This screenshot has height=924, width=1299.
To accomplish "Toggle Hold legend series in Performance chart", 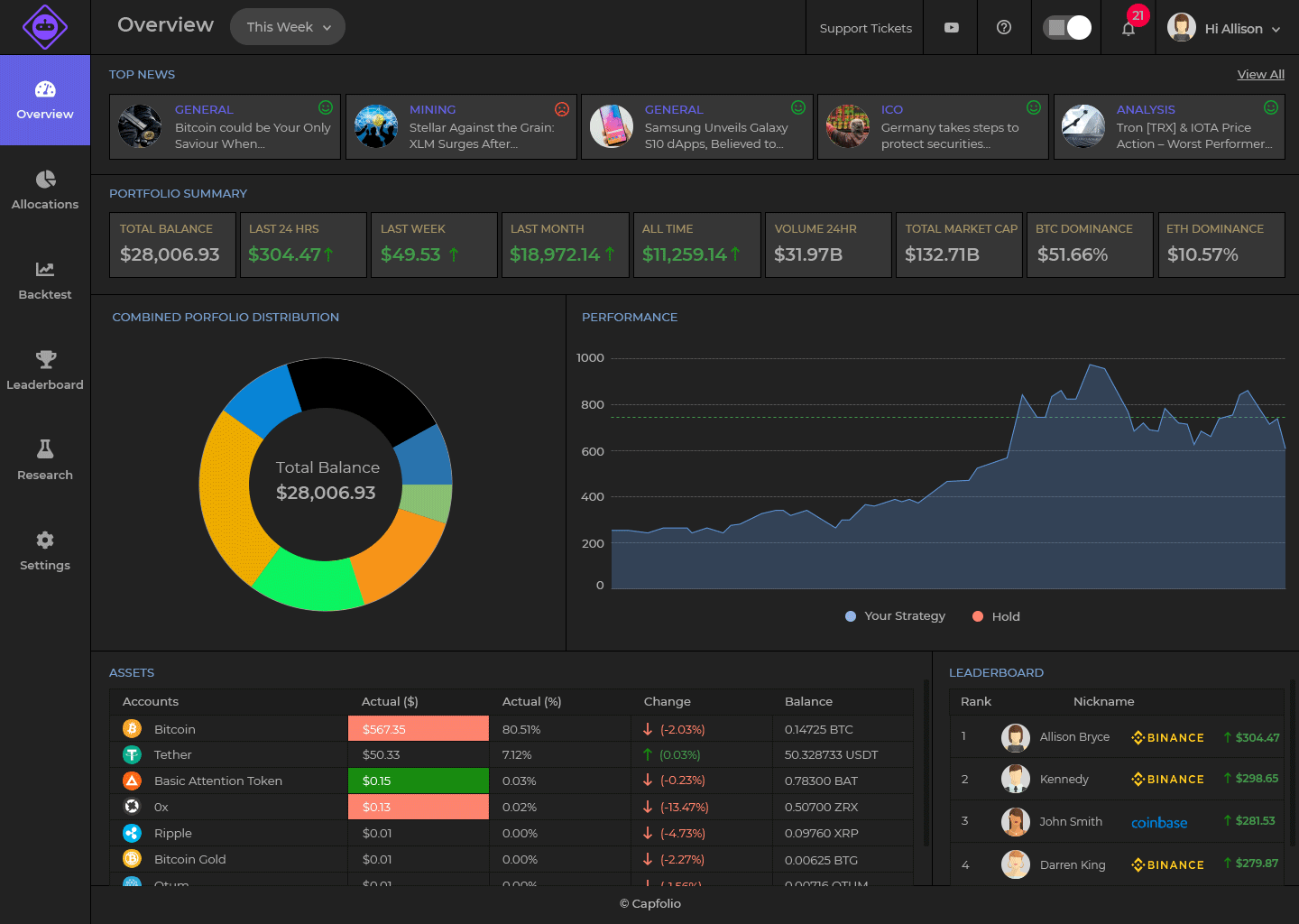I will pos(996,616).
